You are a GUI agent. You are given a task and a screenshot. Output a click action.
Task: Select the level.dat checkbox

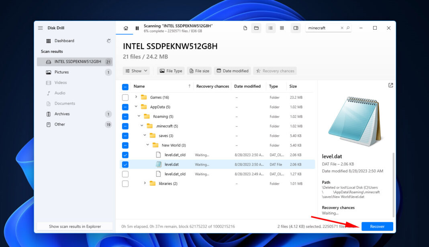(x=125, y=164)
